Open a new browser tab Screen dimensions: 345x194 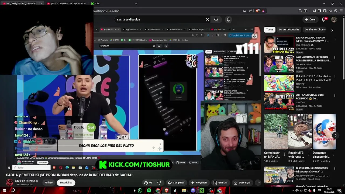pos(136,4)
